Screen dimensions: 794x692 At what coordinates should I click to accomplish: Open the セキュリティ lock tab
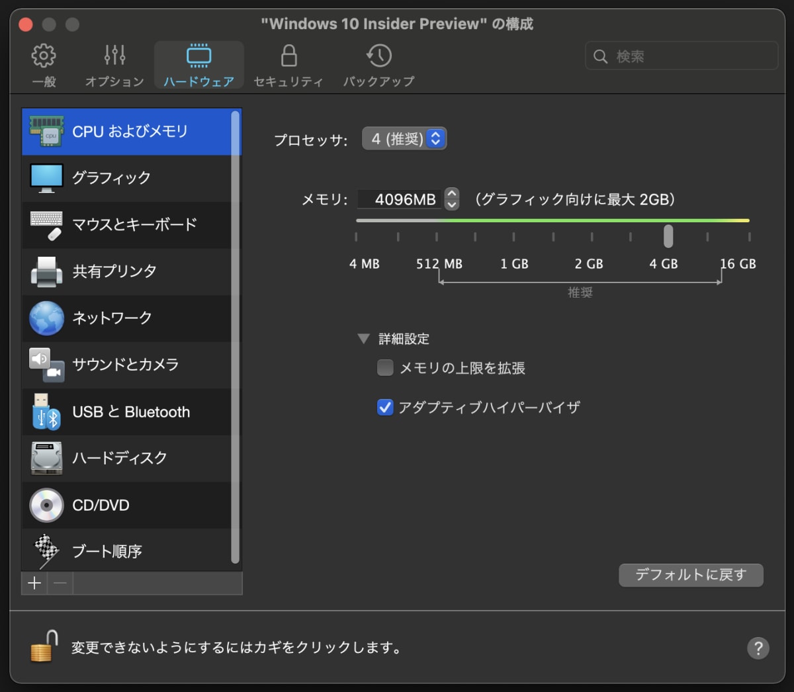[x=288, y=65]
